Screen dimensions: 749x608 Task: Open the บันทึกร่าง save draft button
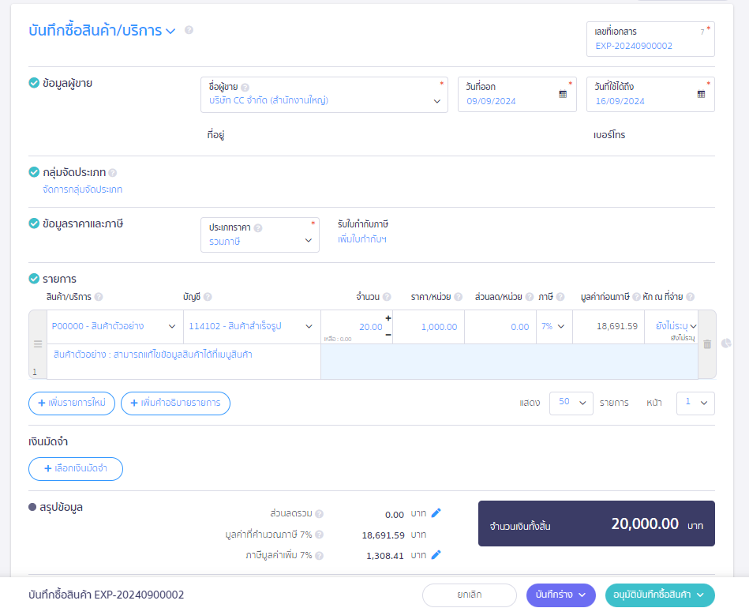click(x=561, y=595)
